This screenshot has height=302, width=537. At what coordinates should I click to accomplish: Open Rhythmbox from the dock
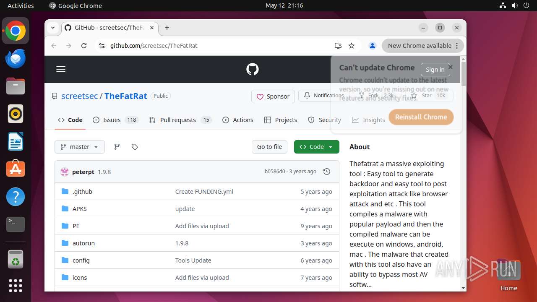click(16, 114)
